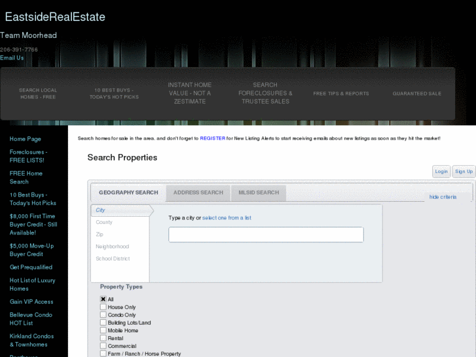
Task: Click the phone number 206-391-7766
Action: pyautogui.click(x=19, y=50)
